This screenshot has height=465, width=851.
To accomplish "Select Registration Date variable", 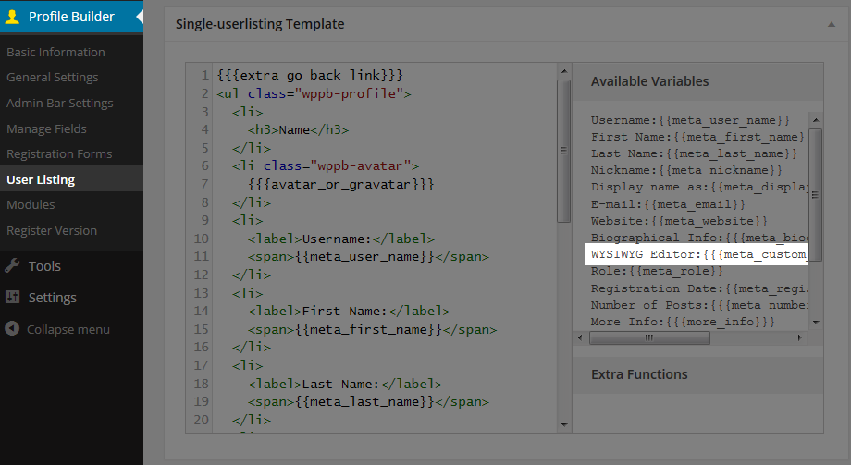I will pos(699,288).
